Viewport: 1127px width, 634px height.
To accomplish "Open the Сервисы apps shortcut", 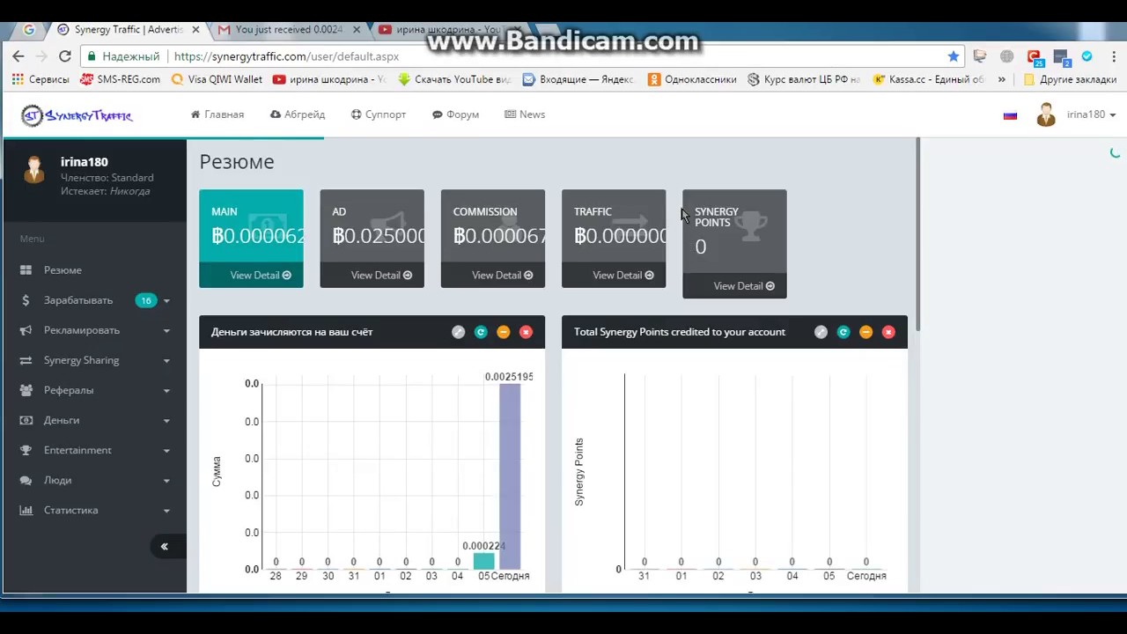I will [x=40, y=79].
